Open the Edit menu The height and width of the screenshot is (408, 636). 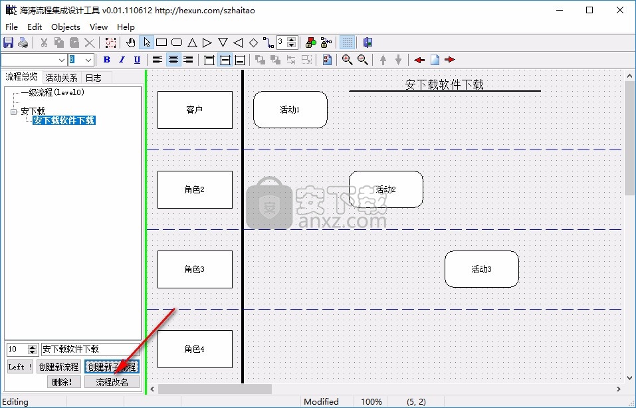point(35,27)
